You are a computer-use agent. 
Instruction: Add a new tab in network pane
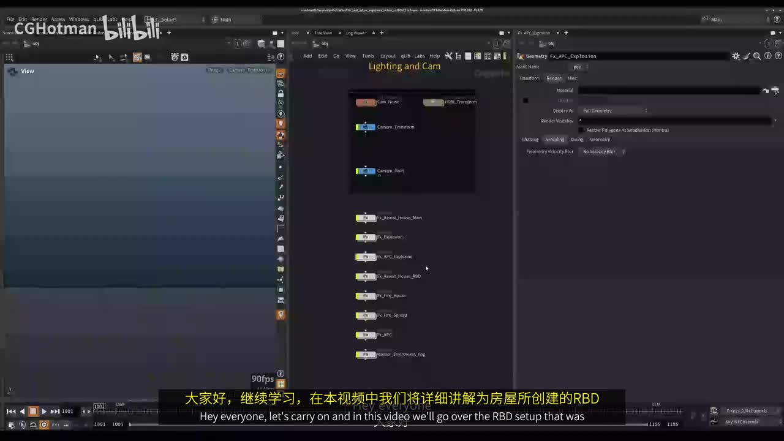(x=382, y=33)
